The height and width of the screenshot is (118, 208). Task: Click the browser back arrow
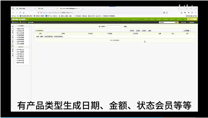click(x=13, y=12)
